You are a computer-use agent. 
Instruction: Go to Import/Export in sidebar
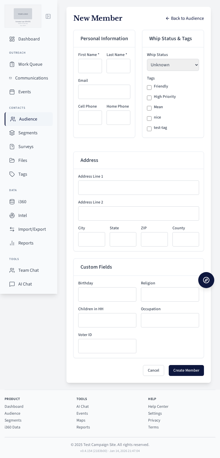pos(32,229)
